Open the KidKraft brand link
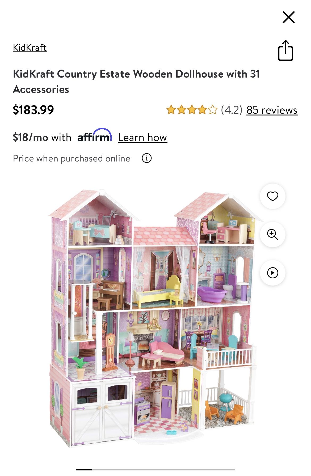Viewport: 311px width, 476px height. 30,48
